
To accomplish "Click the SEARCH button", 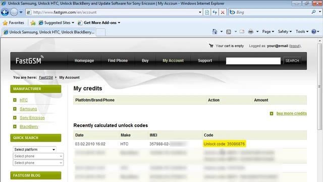I will (x=292, y=61).
